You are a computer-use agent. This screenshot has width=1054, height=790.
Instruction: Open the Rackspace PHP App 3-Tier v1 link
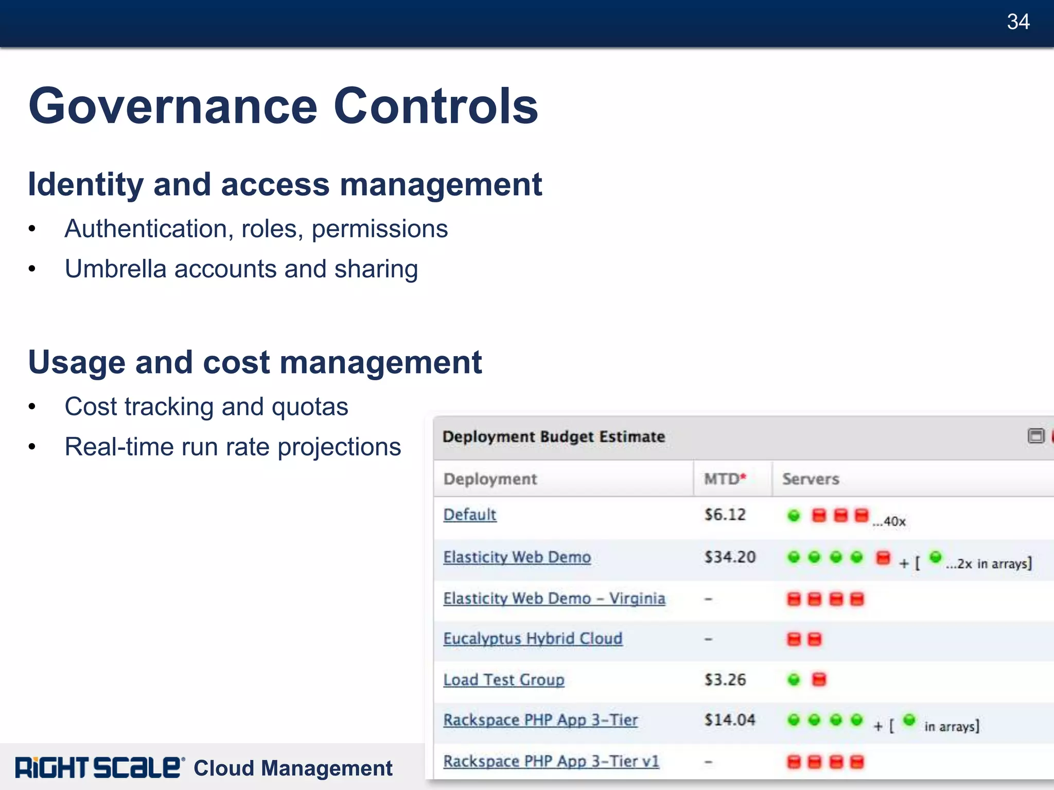[x=551, y=761]
